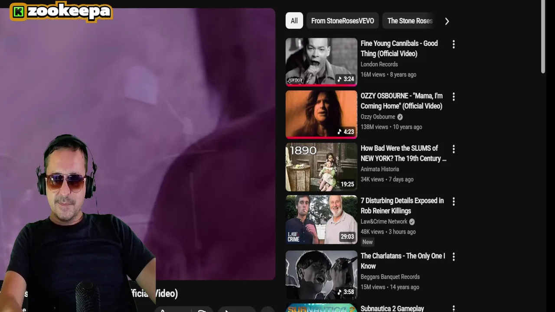Open the Mama, I'm Coming Home thumbnail
The height and width of the screenshot is (312, 555).
[321, 114]
